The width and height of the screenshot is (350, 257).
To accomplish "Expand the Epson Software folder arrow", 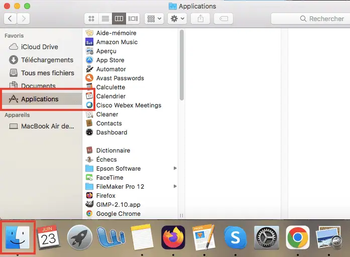I will 175,169.
